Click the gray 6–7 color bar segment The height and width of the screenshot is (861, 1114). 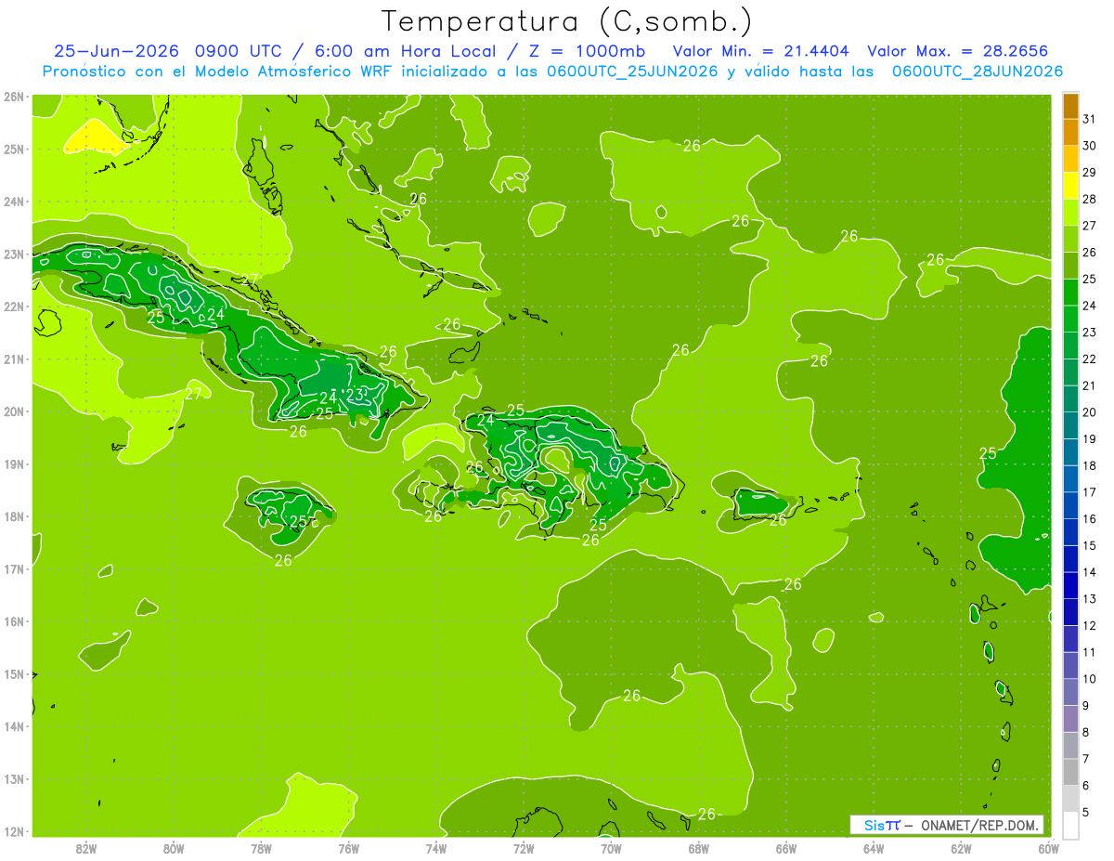(x=1070, y=772)
